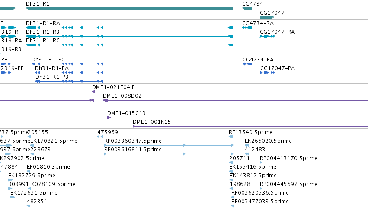Select the CG4734-PA protein label
368x208 pixels.
click(258, 60)
